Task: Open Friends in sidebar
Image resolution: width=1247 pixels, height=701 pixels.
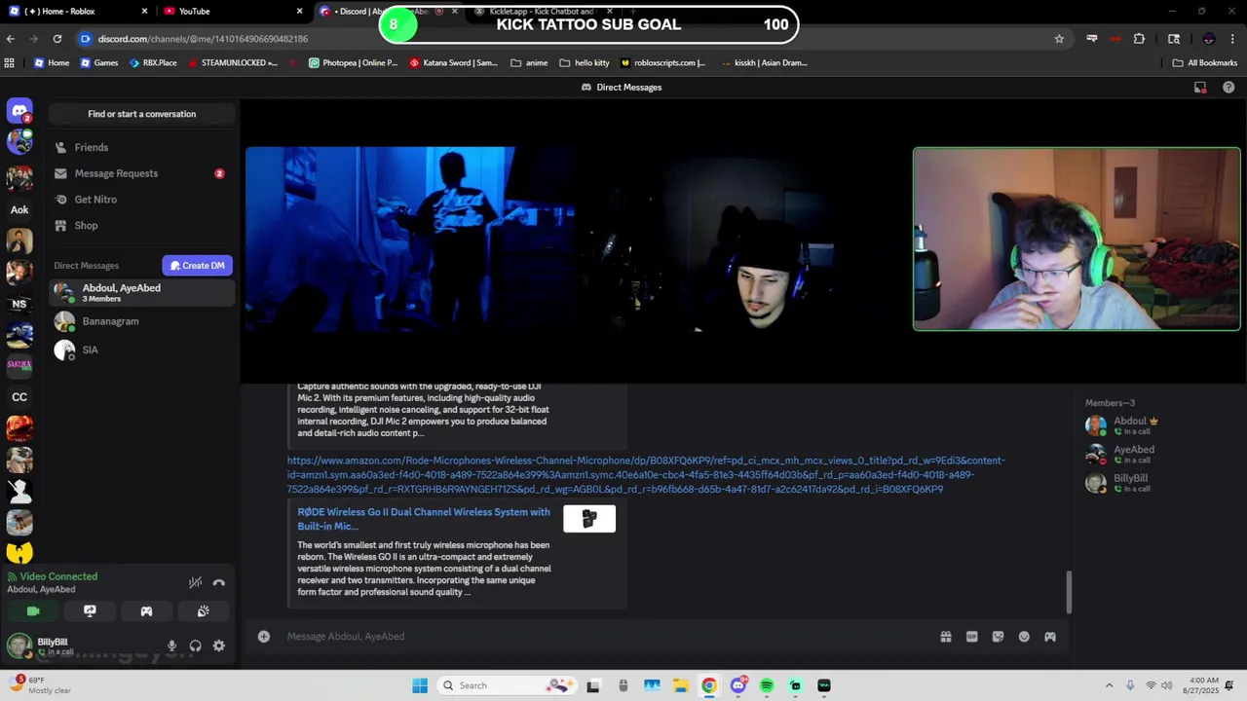Action: (142, 147)
